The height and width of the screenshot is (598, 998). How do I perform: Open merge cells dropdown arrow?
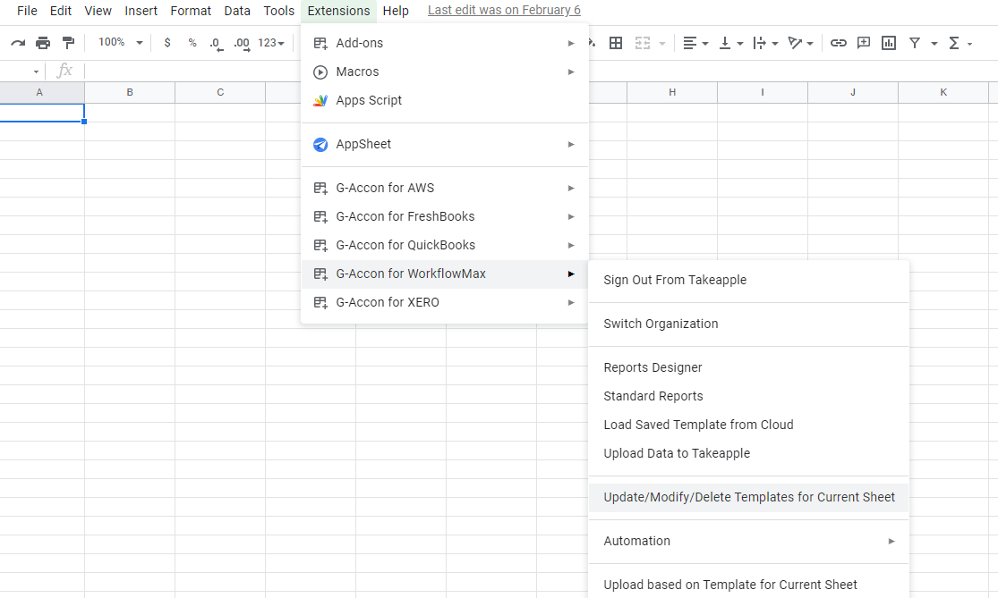pos(662,43)
